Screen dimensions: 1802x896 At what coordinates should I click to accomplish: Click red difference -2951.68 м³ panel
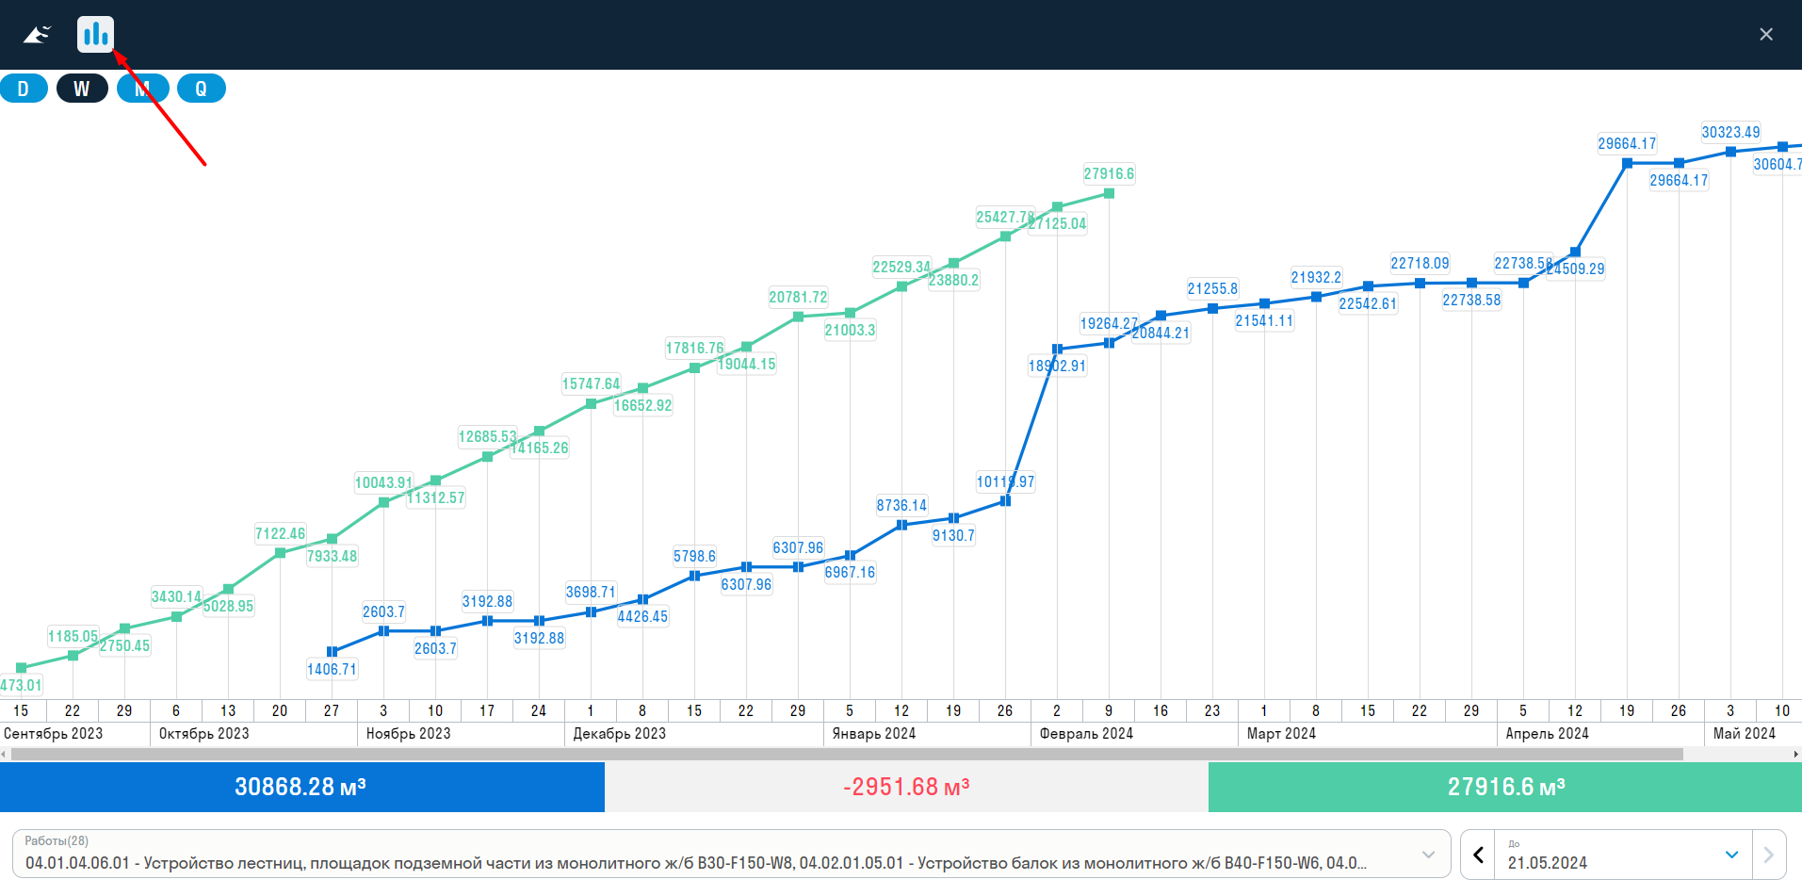click(906, 787)
